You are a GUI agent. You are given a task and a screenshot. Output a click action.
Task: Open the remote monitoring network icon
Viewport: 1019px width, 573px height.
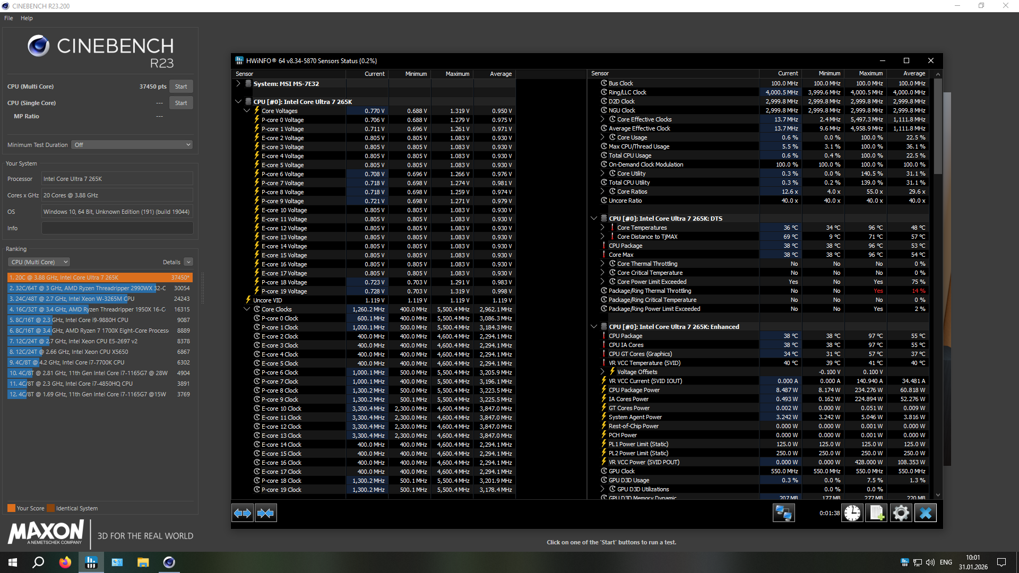pos(783,513)
